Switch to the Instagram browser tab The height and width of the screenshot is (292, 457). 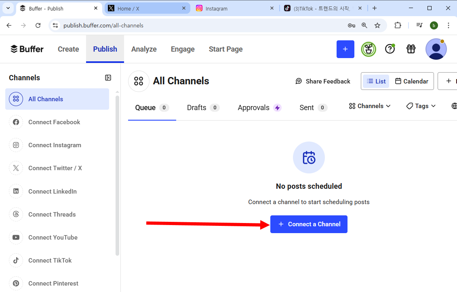(x=235, y=8)
